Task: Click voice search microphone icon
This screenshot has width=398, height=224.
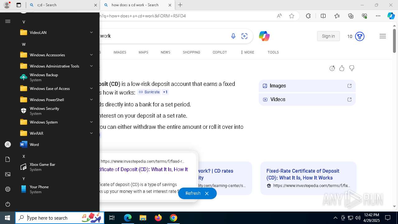Action: pos(233,36)
